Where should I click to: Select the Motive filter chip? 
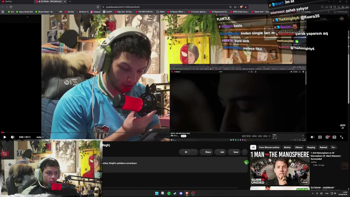[287, 147]
